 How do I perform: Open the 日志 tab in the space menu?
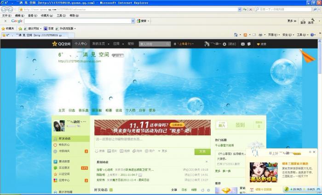coord(72,110)
